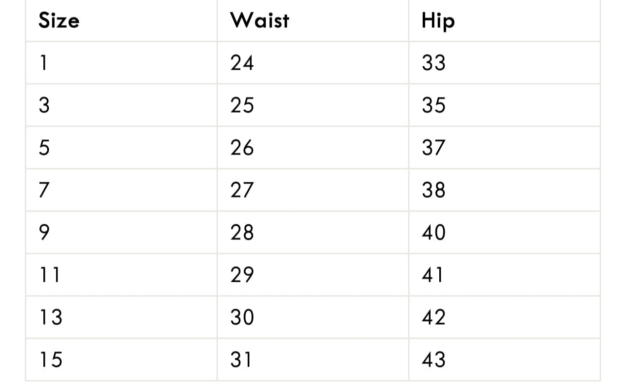Select the size 1 cell
The width and height of the screenshot is (626, 390).
pyautogui.click(x=43, y=63)
